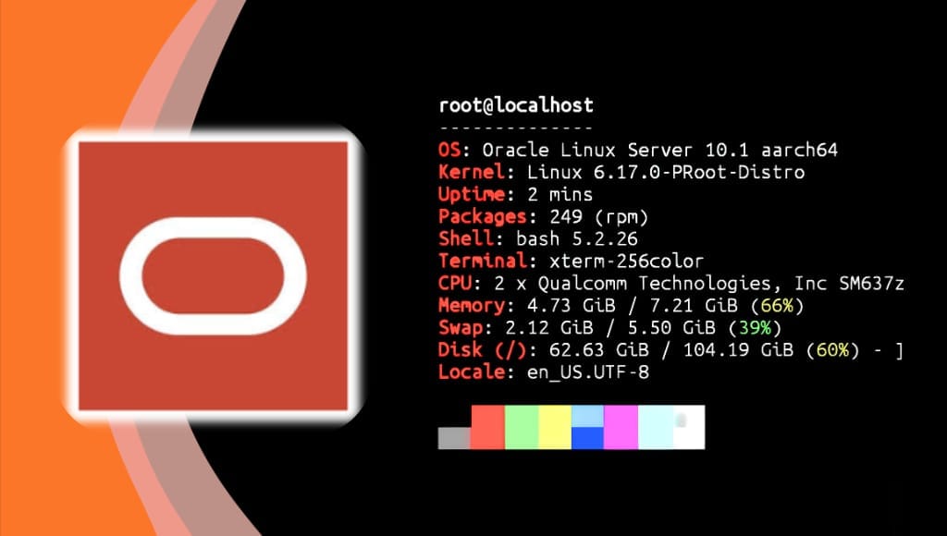Click the root@localhost header text
This screenshot has height=536, width=947.
[516, 105]
